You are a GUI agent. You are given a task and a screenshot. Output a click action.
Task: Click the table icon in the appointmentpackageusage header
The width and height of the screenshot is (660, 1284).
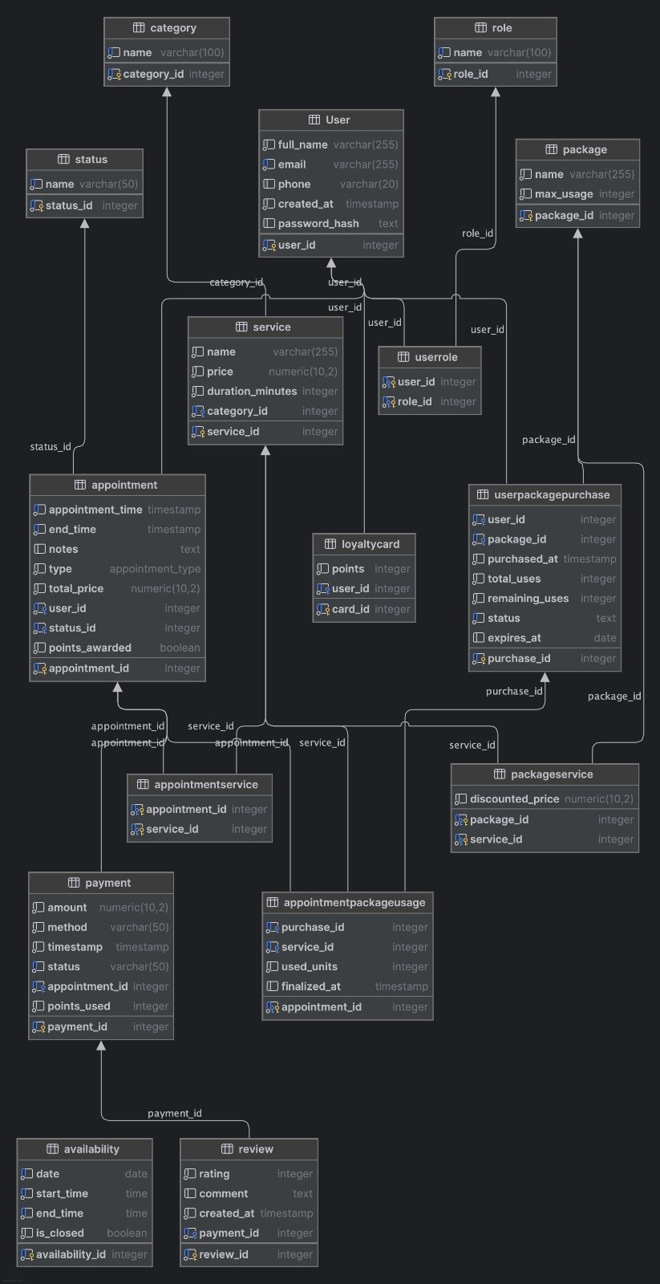(x=272, y=903)
